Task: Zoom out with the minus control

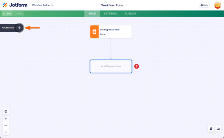Action: pyautogui.click(x=6, y=132)
